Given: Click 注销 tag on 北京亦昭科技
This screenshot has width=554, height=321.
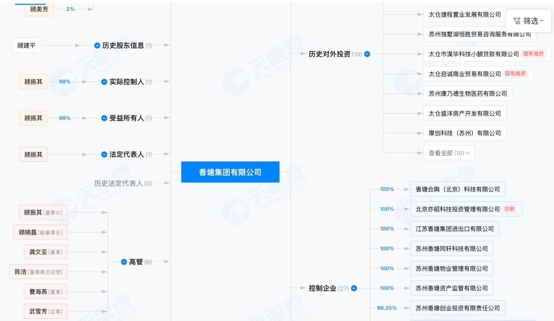Looking at the screenshot, I should click(x=509, y=209).
